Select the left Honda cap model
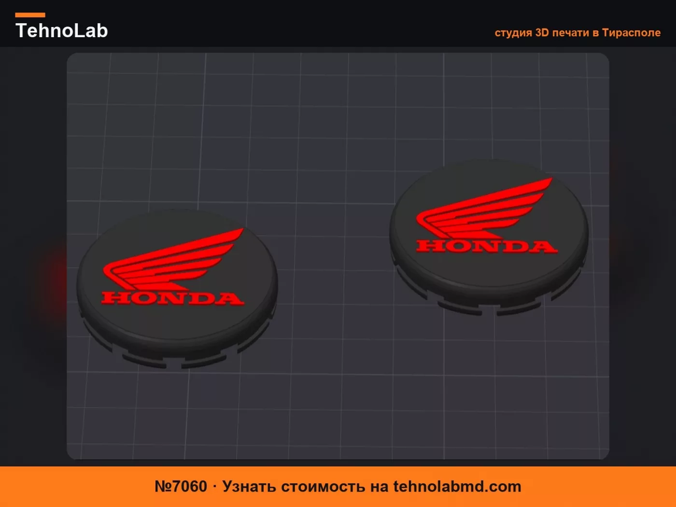 [177, 289]
